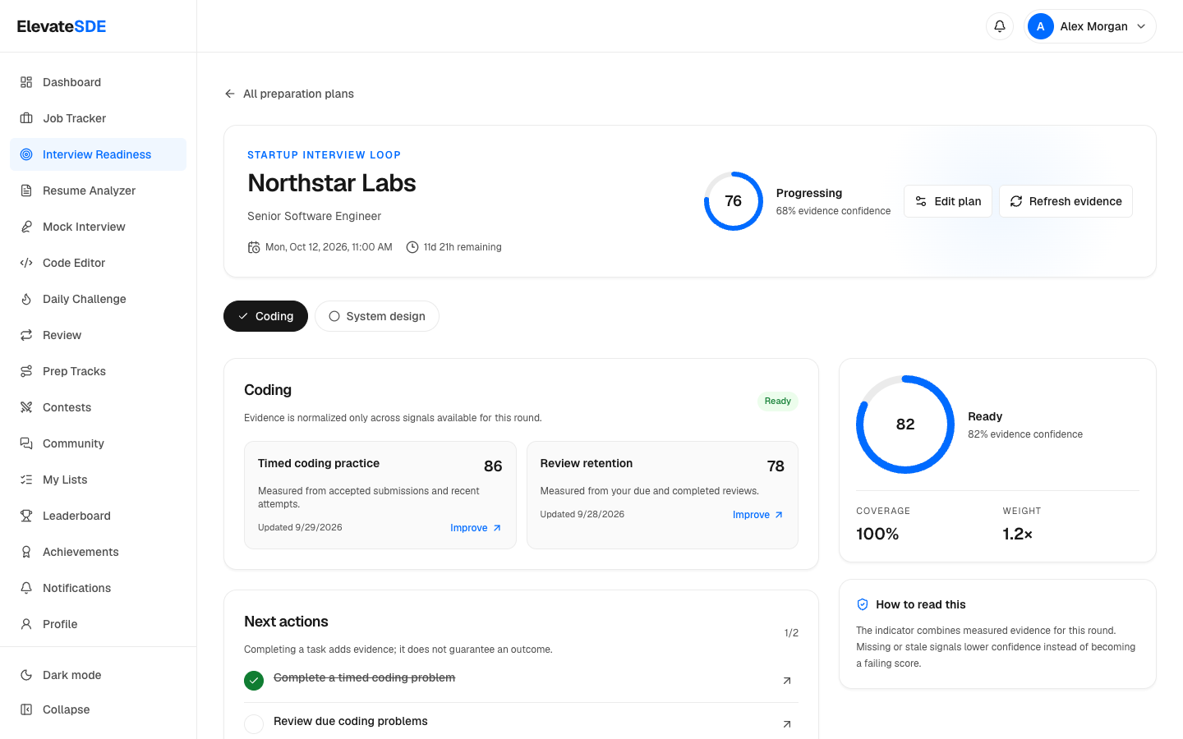
Task: Collapse the sidebar
Action: tap(98, 709)
